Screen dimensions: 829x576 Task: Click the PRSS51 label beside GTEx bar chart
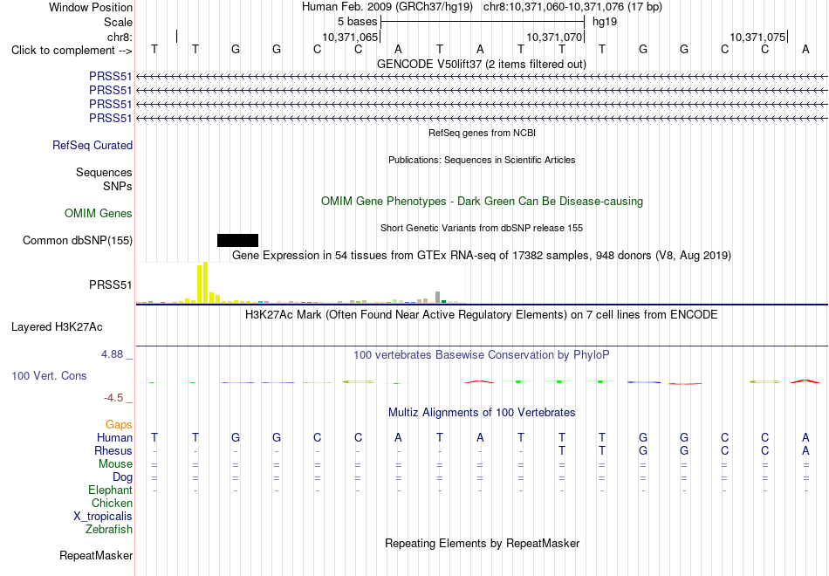coord(111,285)
